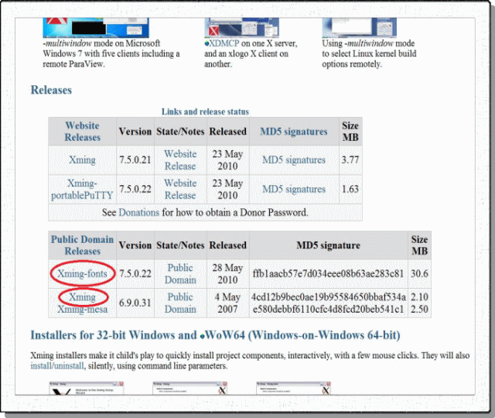Open the Xming public domain release link

[82, 297]
